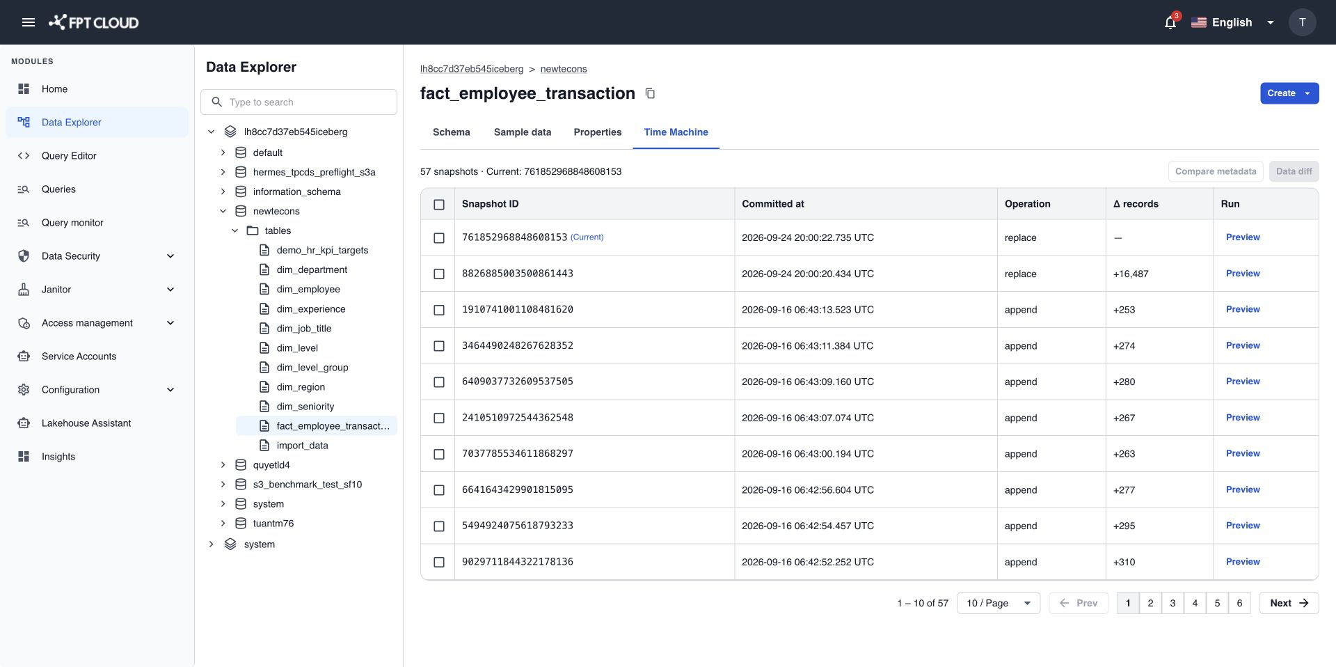Image resolution: width=1336 pixels, height=667 pixels.
Task: Check snapshot 6409037732609537505 row
Action: point(439,382)
